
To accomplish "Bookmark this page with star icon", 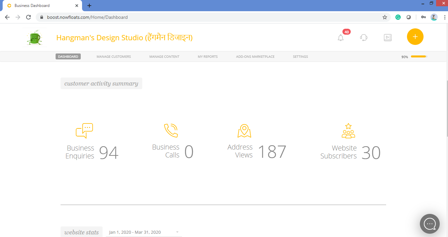I will [x=384, y=17].
